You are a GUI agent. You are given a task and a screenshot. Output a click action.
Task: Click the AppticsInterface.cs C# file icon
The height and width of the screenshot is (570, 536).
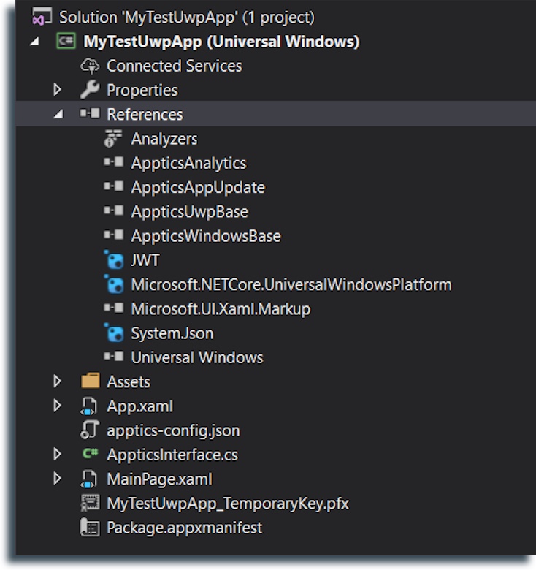click(90, 455)
